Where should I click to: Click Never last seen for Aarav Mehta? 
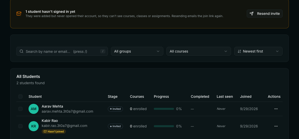(221, 109)
